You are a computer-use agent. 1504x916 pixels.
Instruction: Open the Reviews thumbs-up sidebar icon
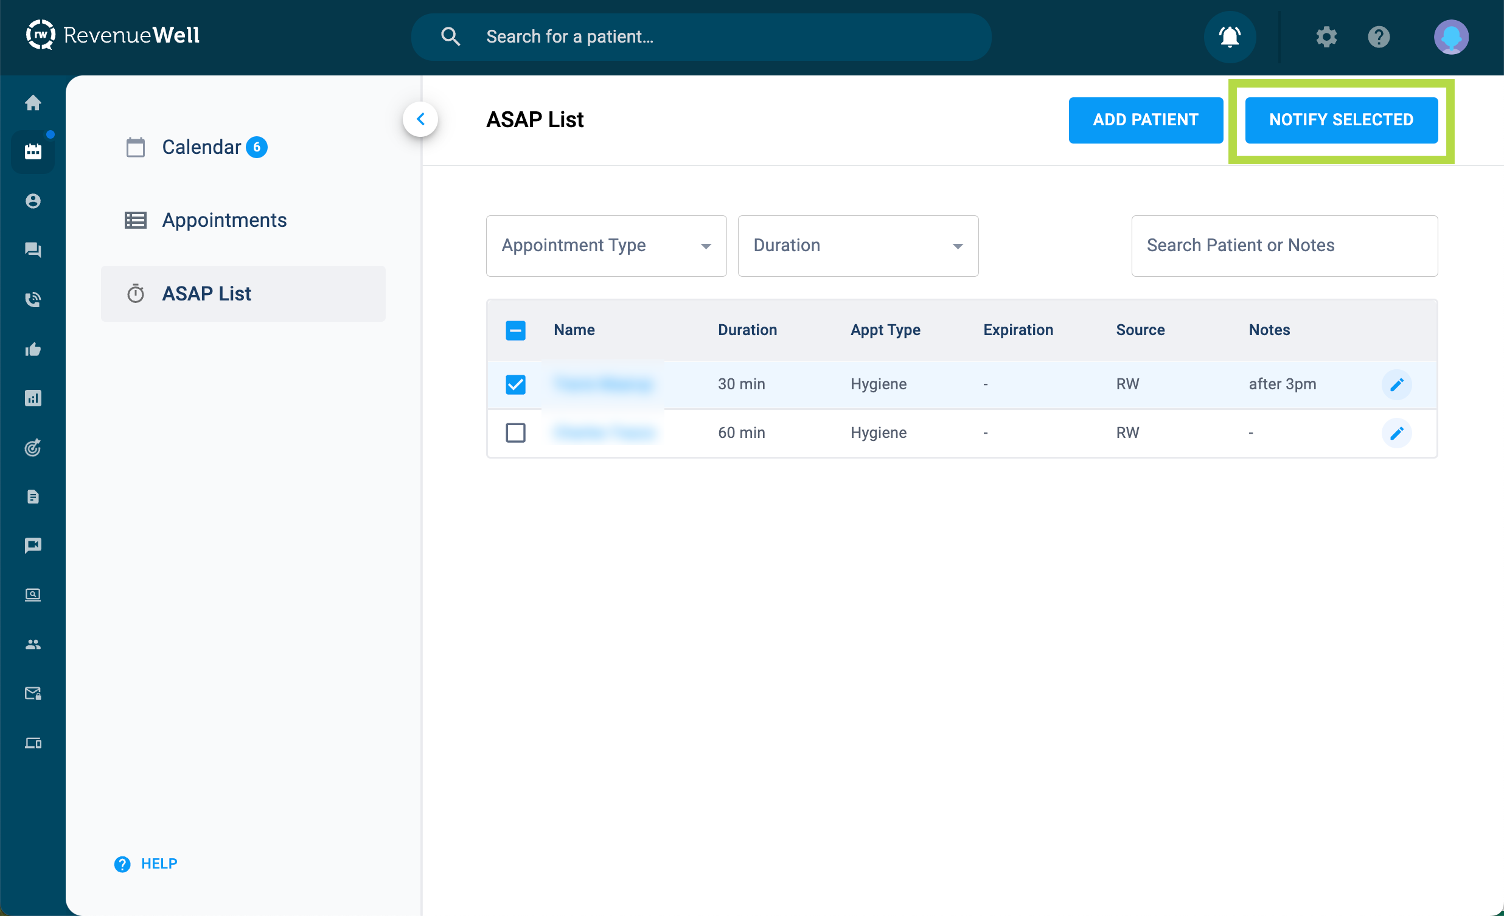coord(33,349)
